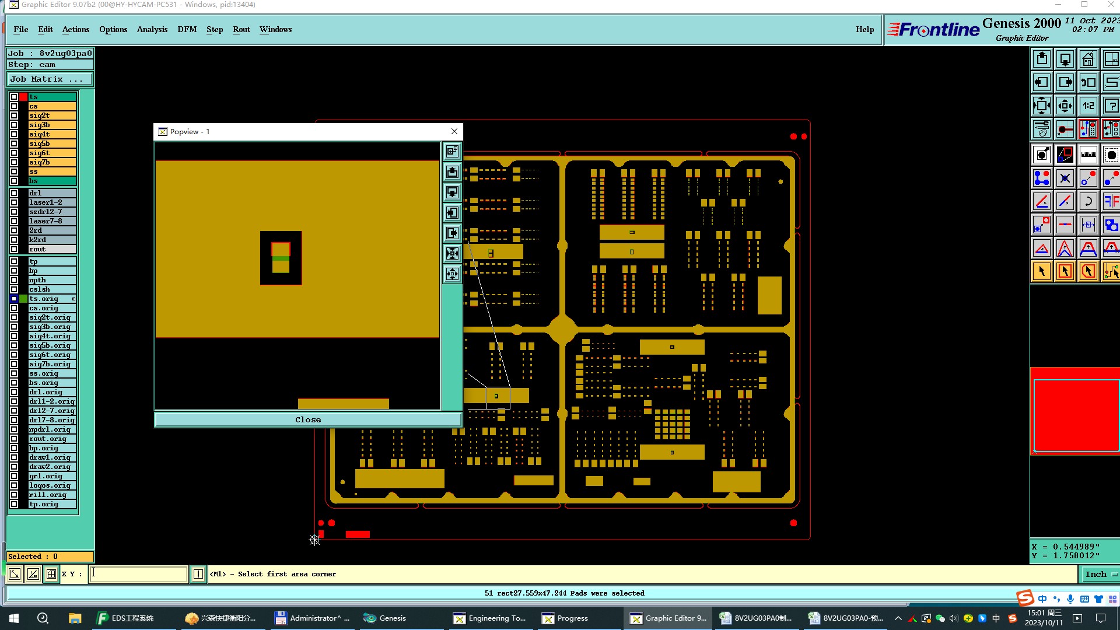Open the Job Matrix ... selector
This screenshot has height=630, width=1120.
tap(50, 79)
